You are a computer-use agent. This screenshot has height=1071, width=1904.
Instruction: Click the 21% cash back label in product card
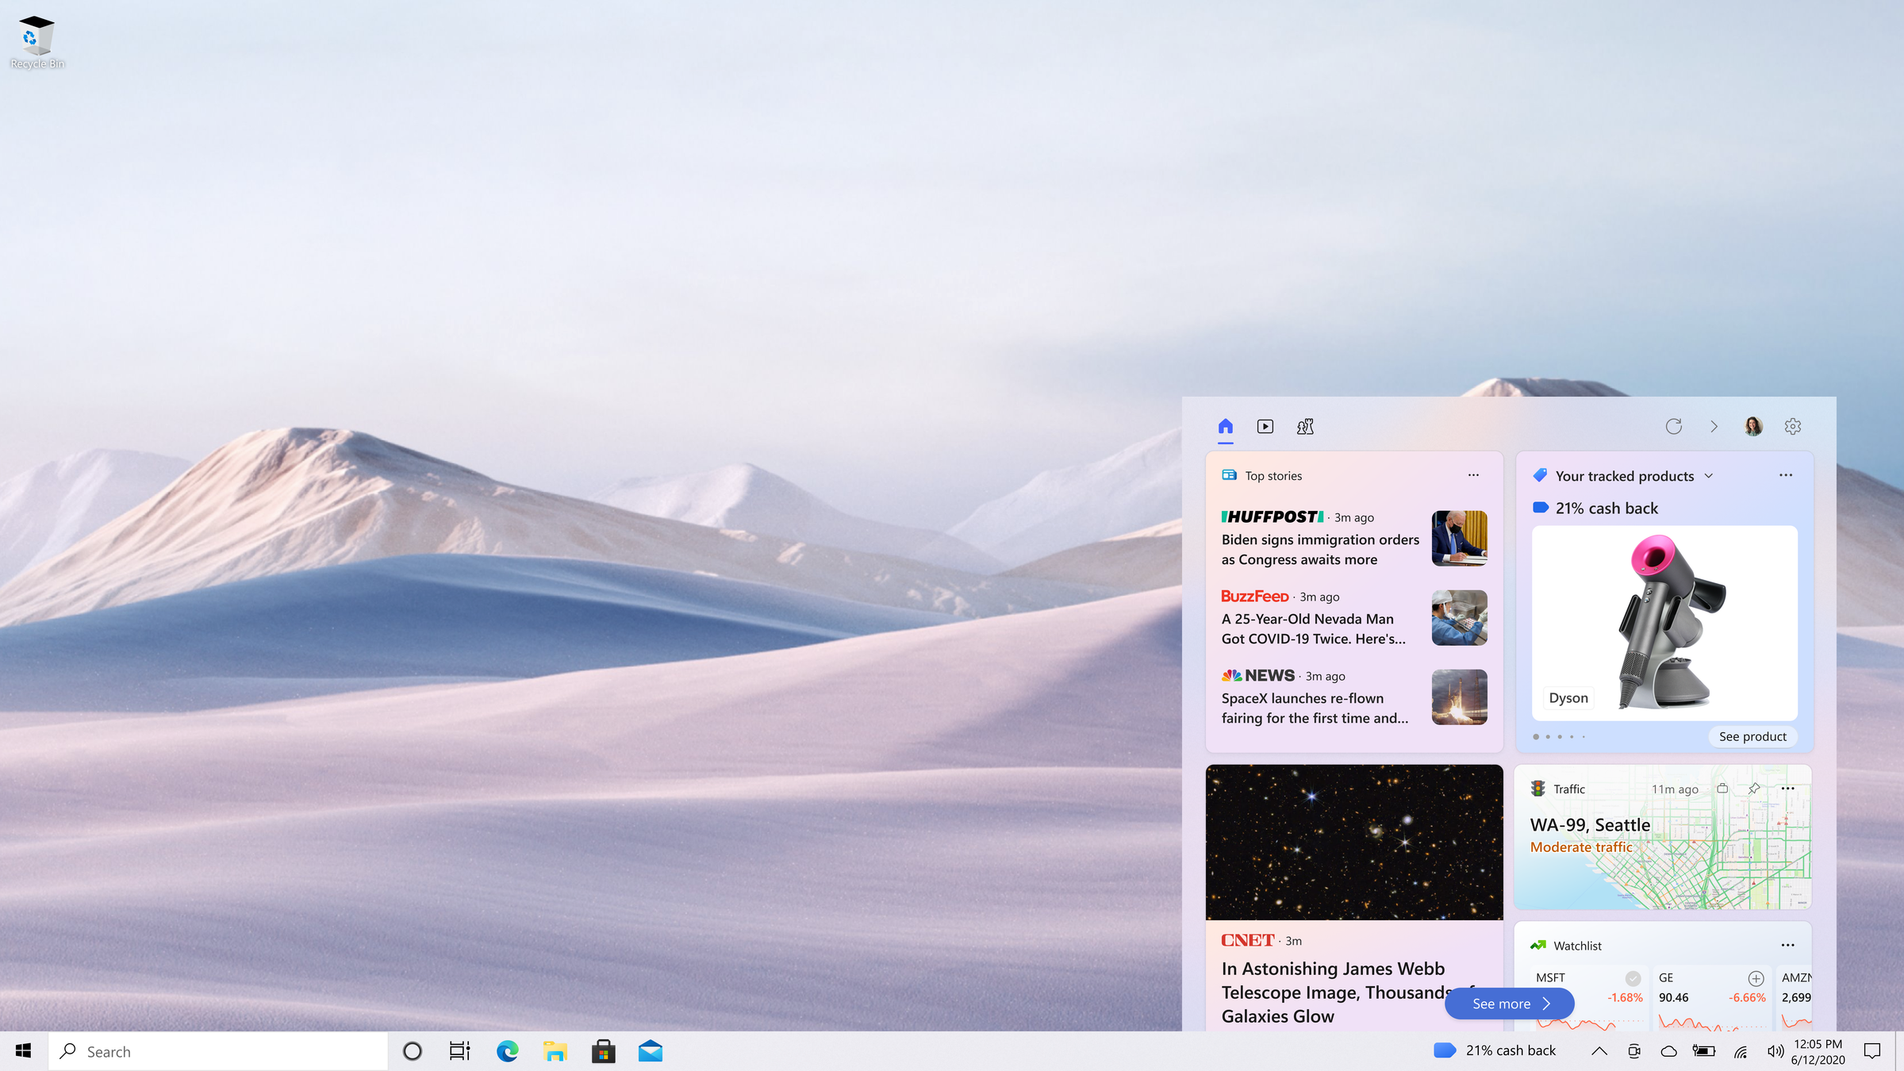click(1606, 508)
